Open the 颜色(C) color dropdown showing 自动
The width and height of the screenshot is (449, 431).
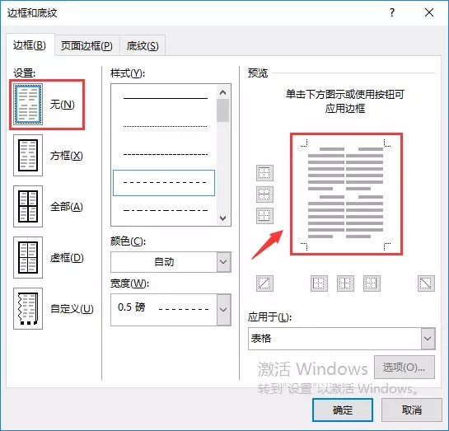pyautogui.click(x=171, y=262)
